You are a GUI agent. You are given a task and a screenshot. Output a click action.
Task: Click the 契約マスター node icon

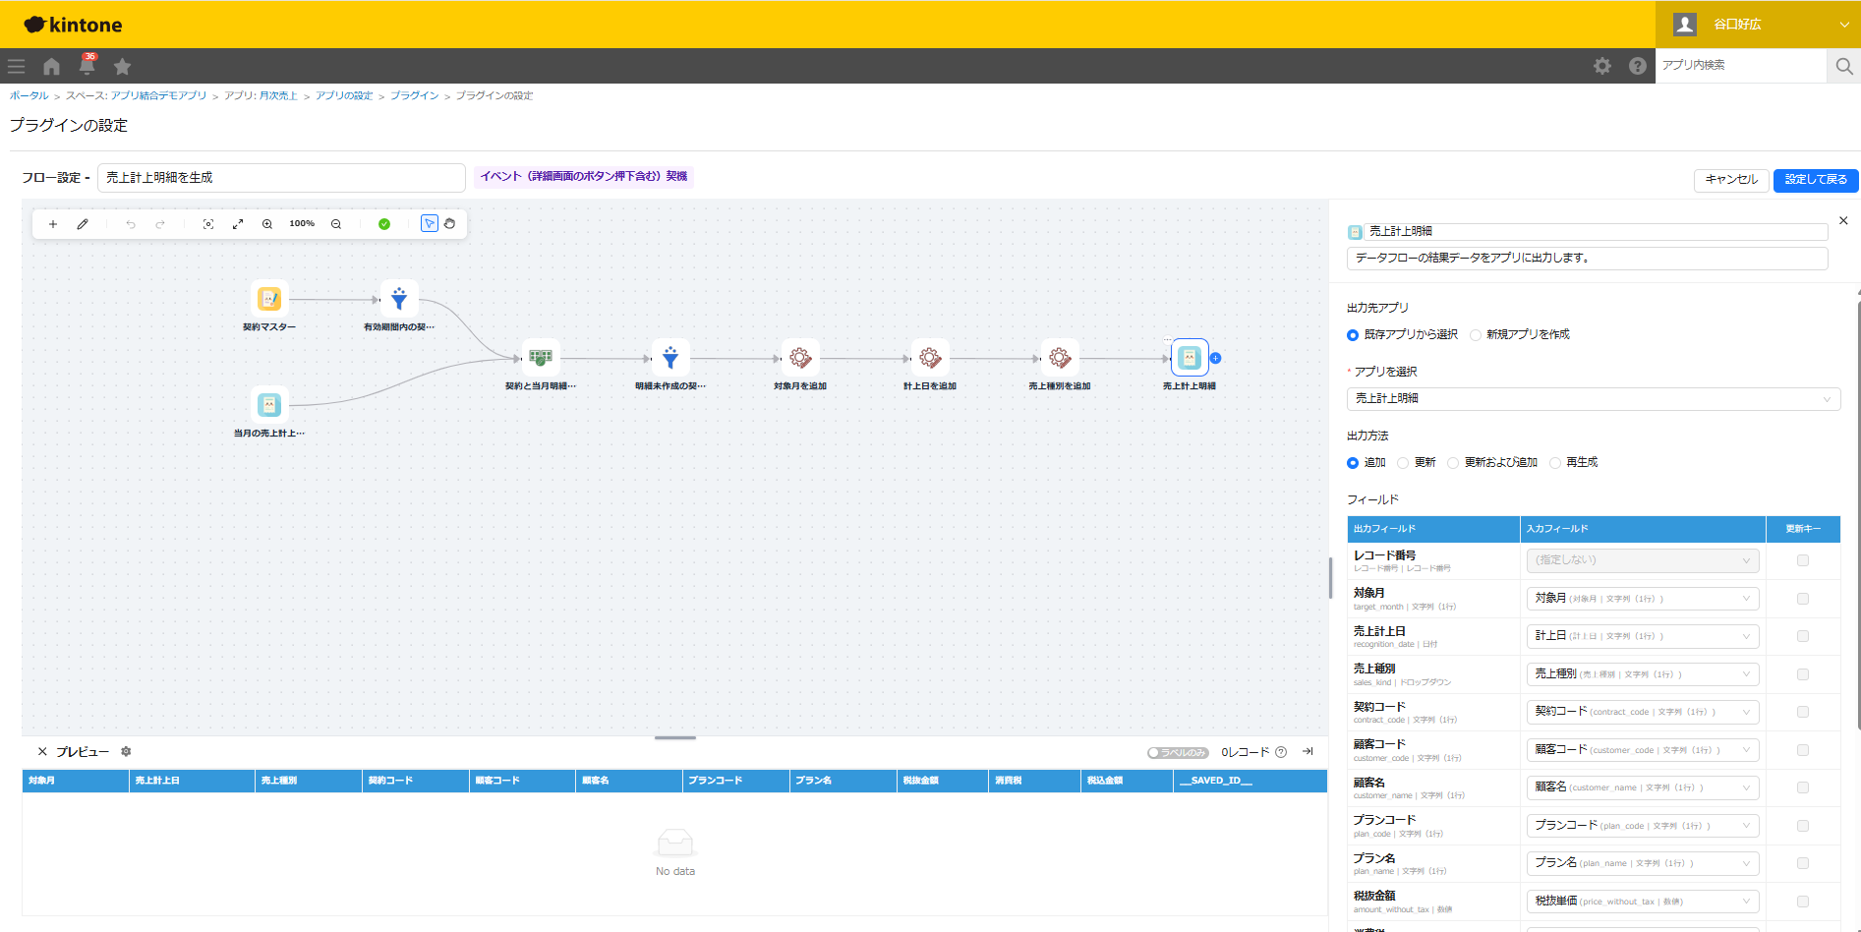pyautogui.click(x=269, y=299)
